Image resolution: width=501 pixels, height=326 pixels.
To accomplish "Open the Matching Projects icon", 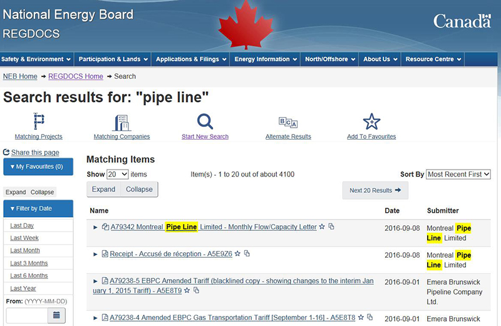I will tap(39, 121).
